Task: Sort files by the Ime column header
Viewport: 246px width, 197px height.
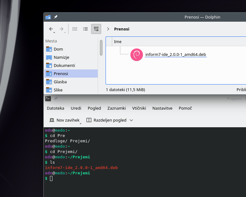Action: click(x=118, y=41)
